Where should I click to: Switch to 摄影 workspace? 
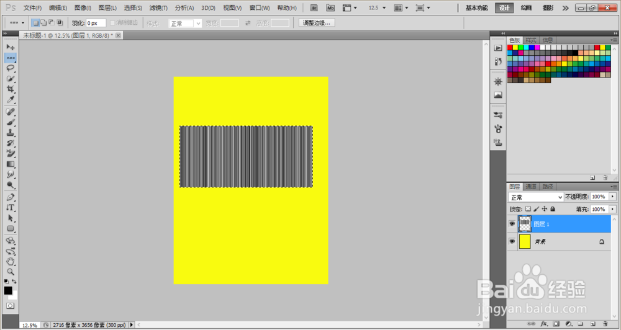point(548,8)
